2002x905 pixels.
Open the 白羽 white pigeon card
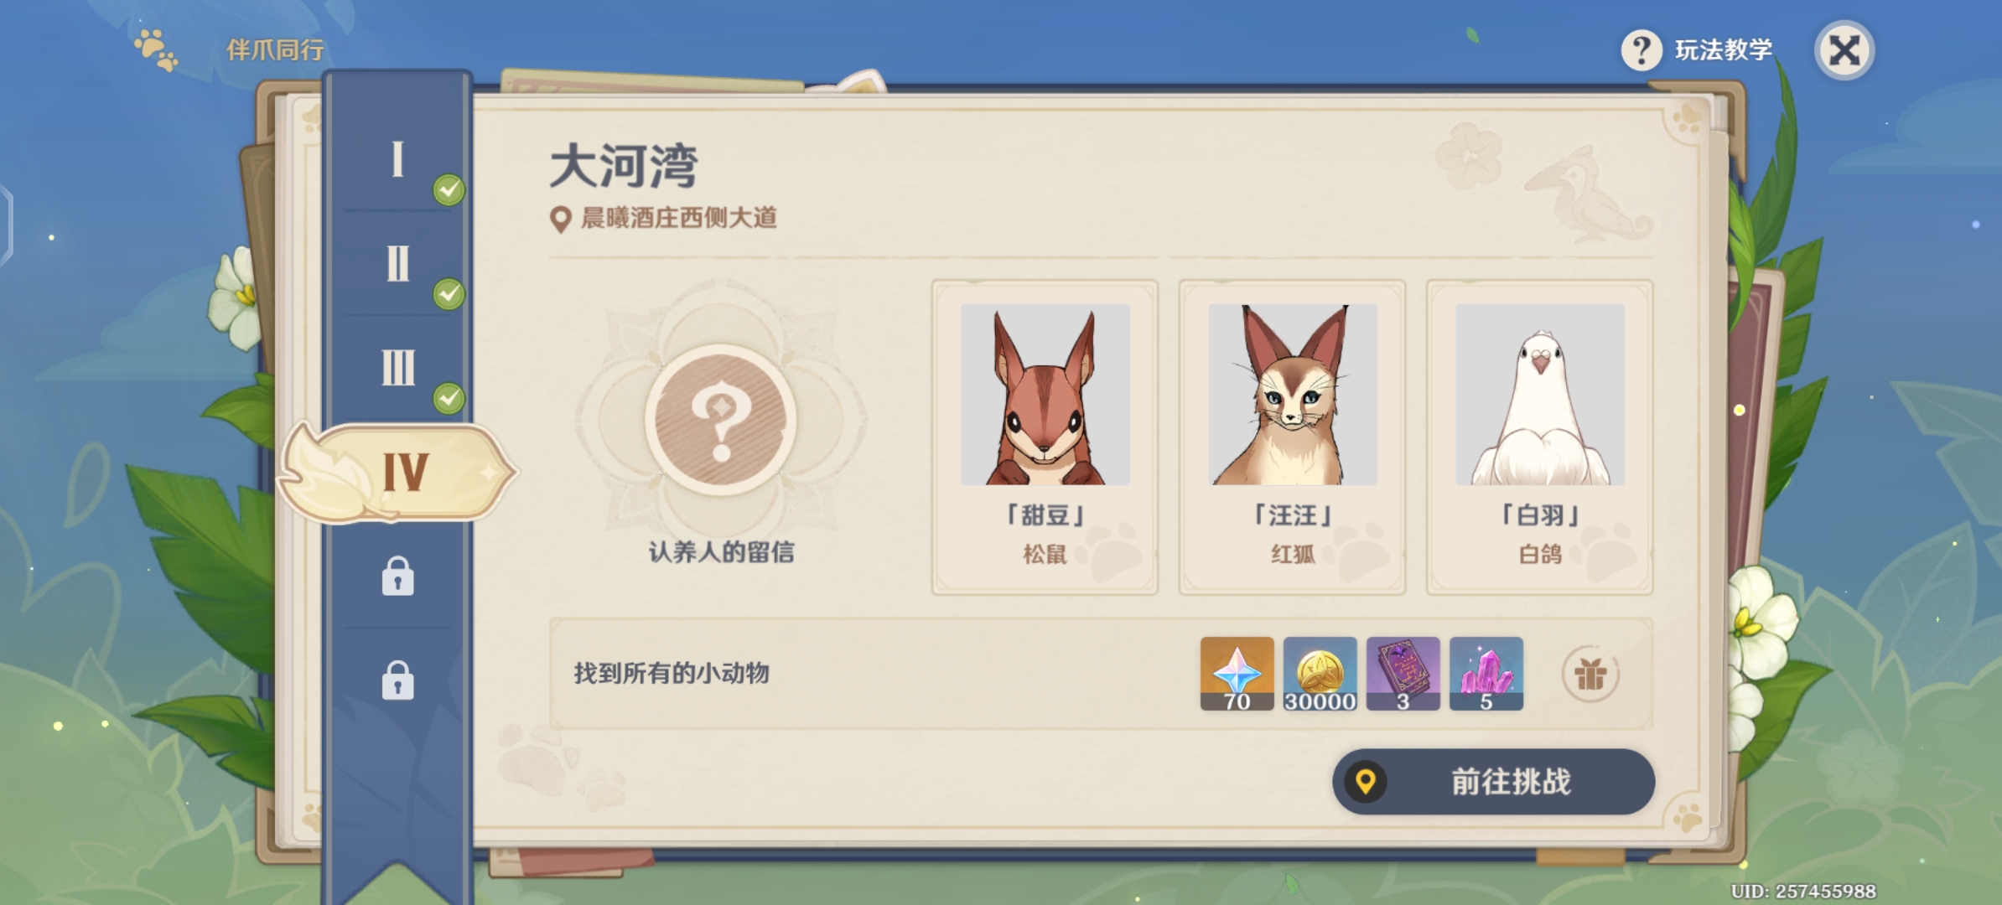tap(1540, 437)
